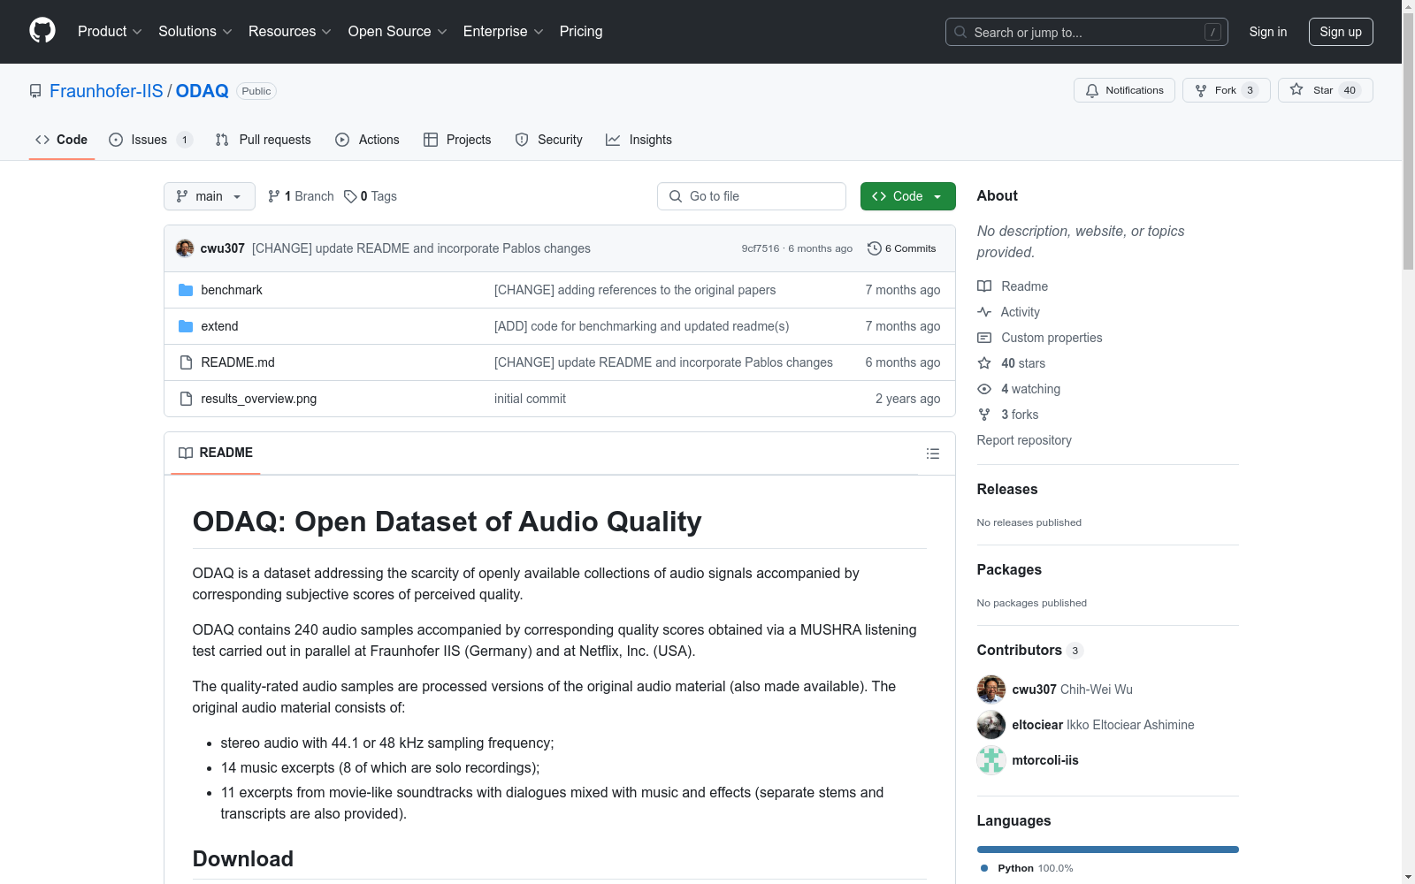1415x884 pixels.
Task: Open the Contributors section heading
Action: [1020, 650]
